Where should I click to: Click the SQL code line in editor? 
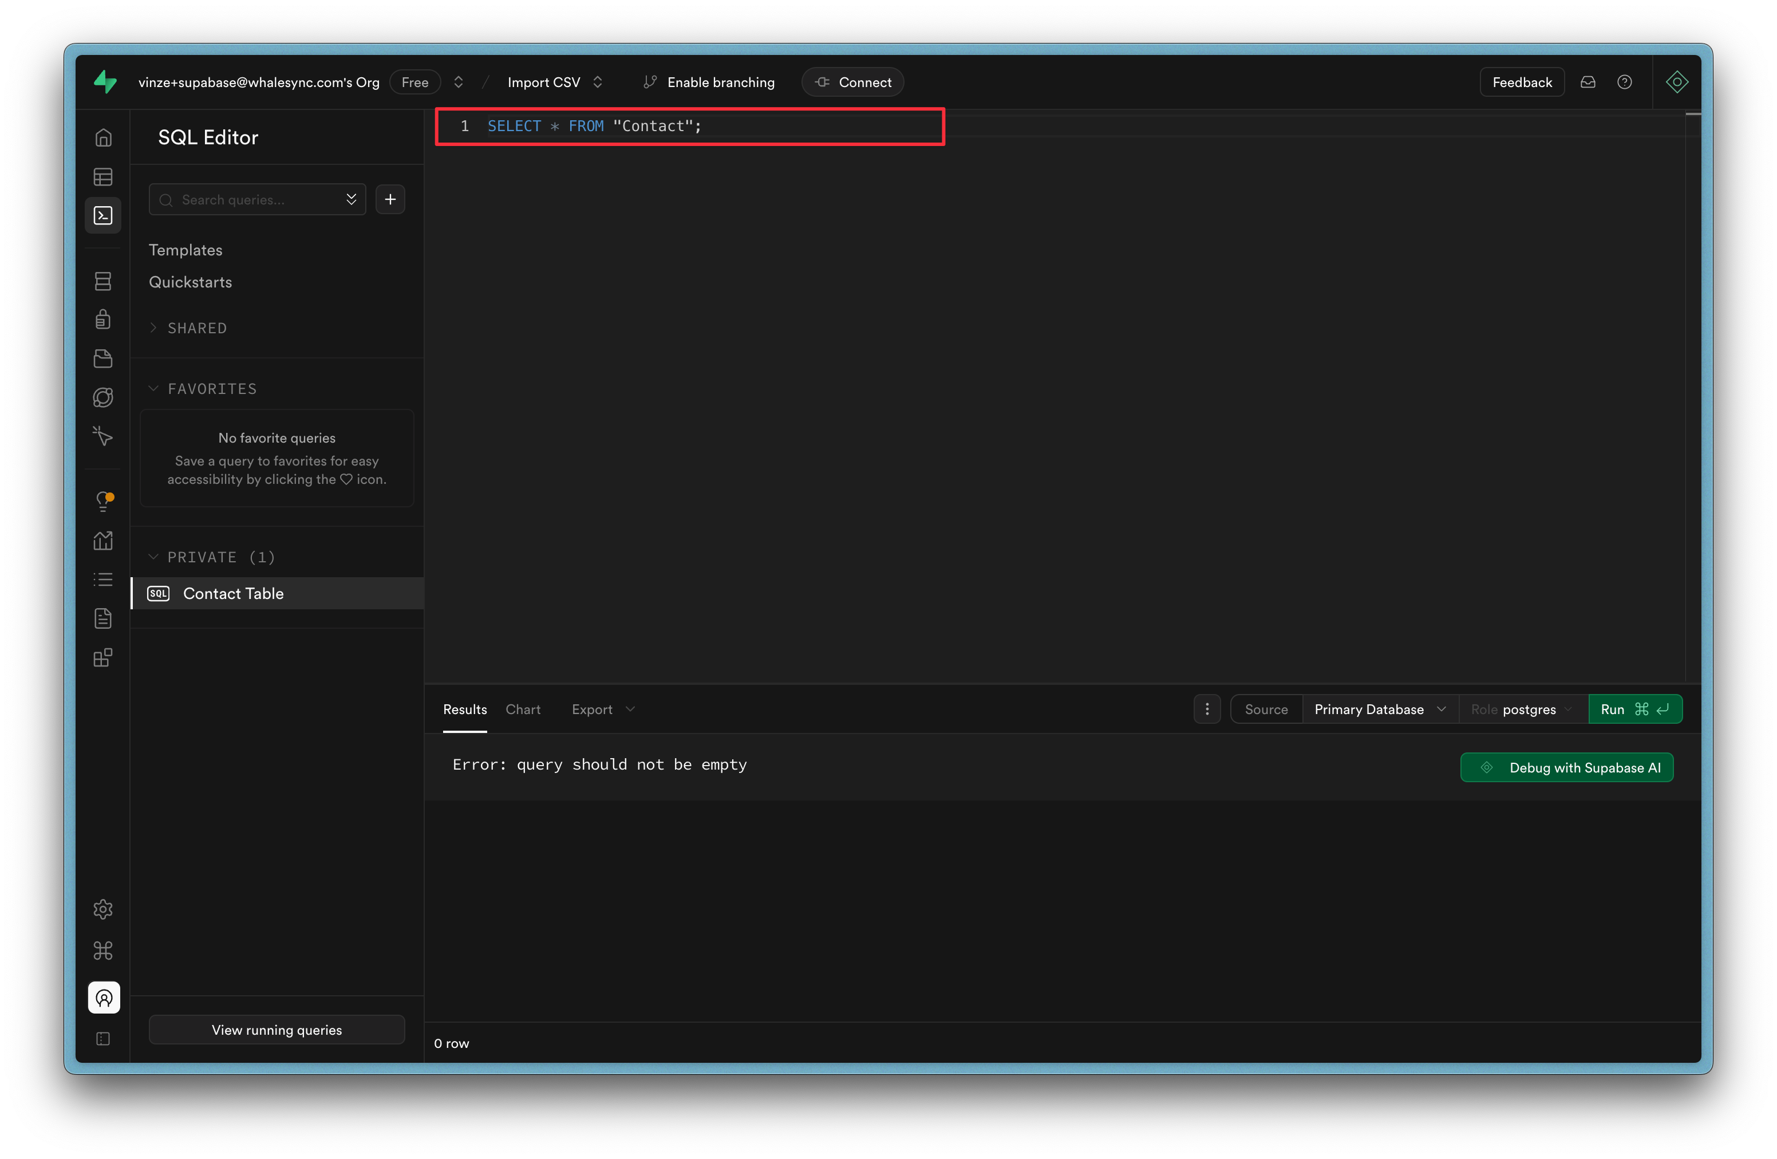point(595,126)
